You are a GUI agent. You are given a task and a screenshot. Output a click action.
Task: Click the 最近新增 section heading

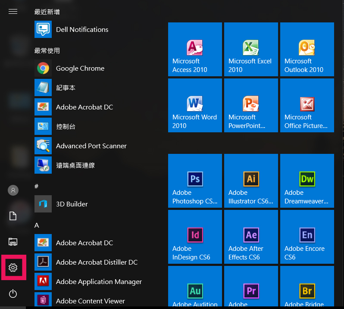pos(47,12)
